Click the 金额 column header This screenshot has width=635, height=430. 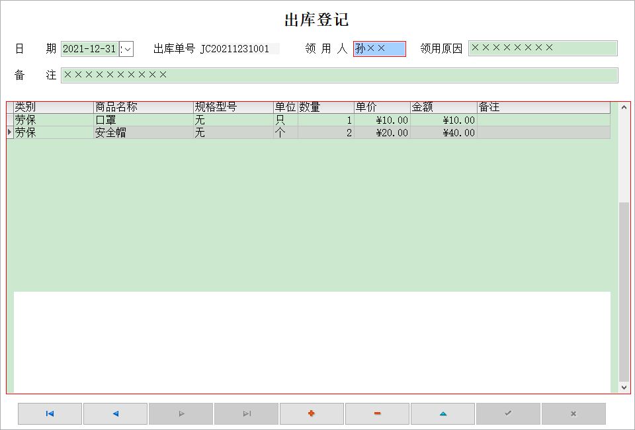click(444, 107)
